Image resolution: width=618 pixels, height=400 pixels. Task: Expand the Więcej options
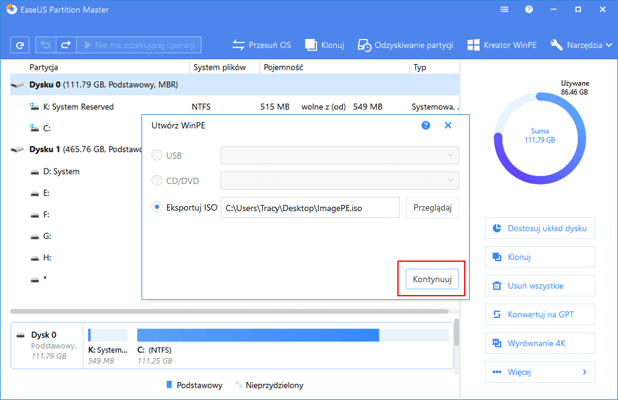540,372
